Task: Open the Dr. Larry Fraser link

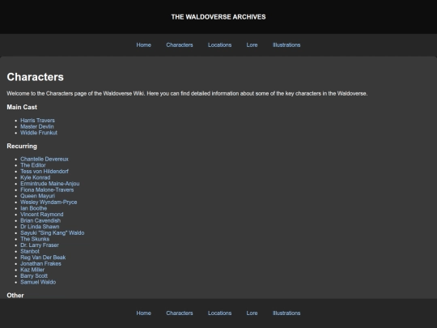Action: tap(40, 245)
